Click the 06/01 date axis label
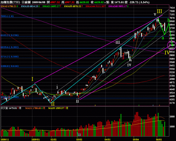Viewport: 176px width, 141px height. click(159, 140)
